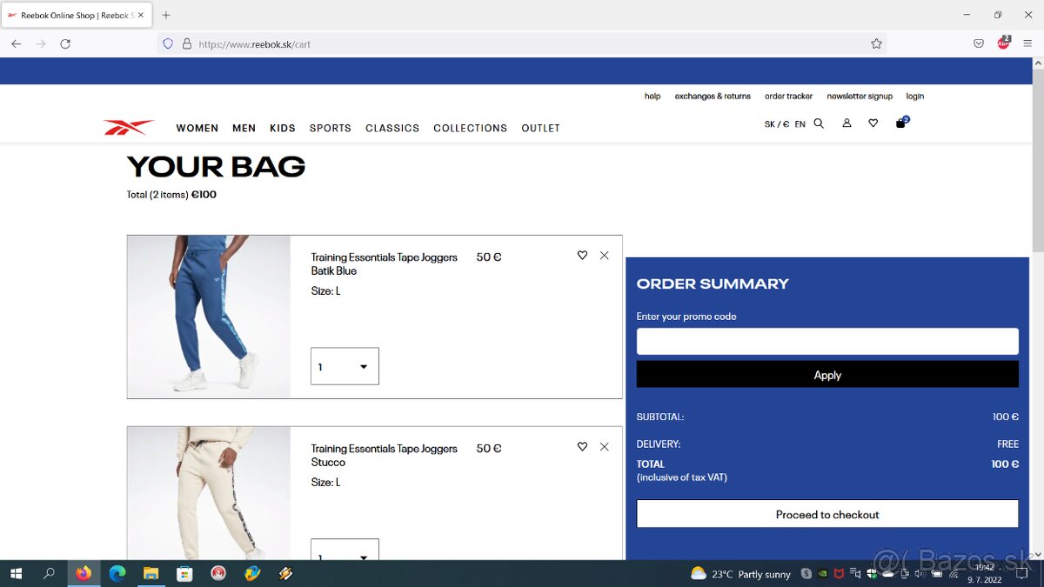1044x587 pixels.
Task: Open the Batik Blue joggers thumbnail
Action: (209, 317)
